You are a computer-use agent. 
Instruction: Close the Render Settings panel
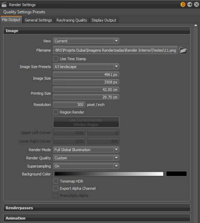coord(196,4)
